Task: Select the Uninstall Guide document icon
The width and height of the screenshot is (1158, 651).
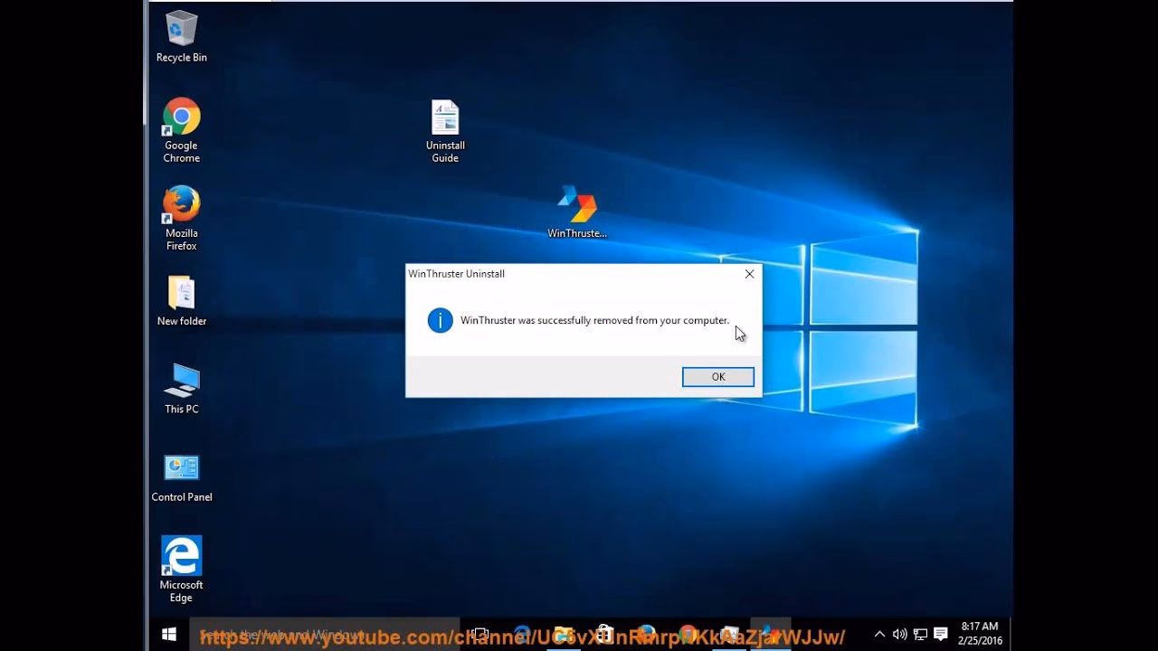Action: [x=445, y=132]
